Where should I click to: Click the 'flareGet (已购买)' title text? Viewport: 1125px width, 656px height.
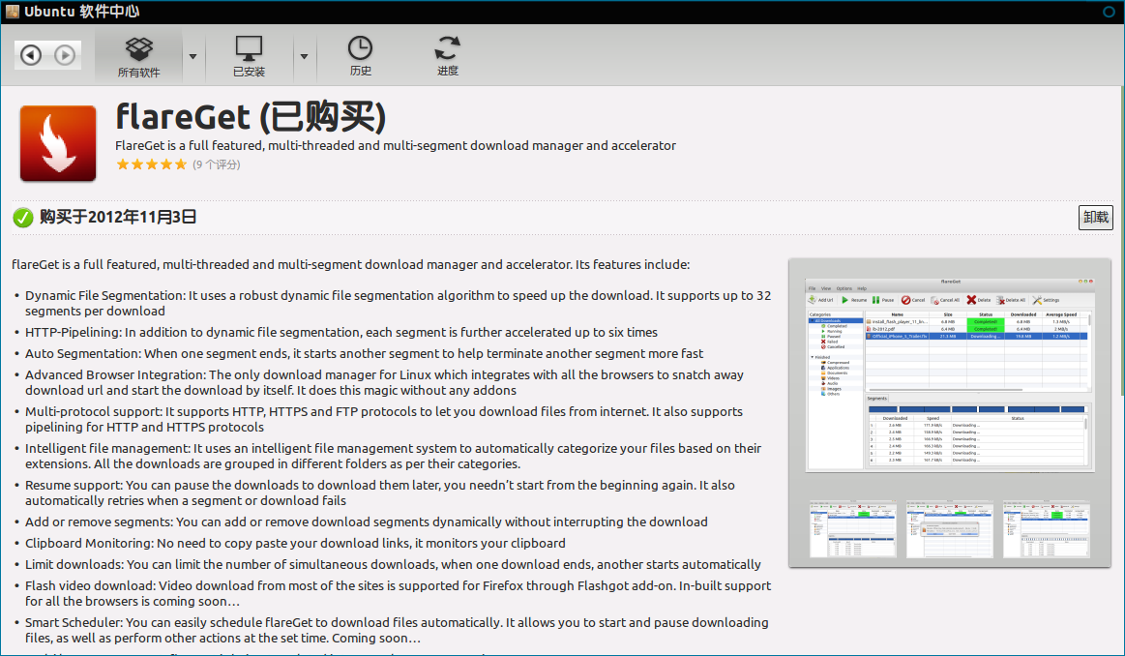point(252,116)
